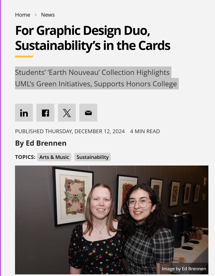
Task: Click the highlighted 'Earth Nouveau' subtitle line
Action: 92,72
